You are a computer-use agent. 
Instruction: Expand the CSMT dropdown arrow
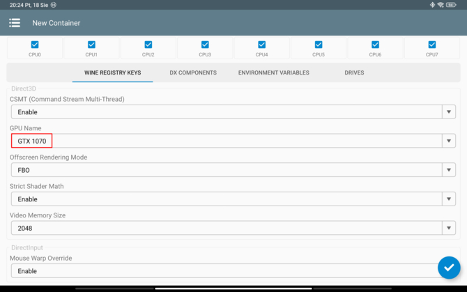point(449,112)
